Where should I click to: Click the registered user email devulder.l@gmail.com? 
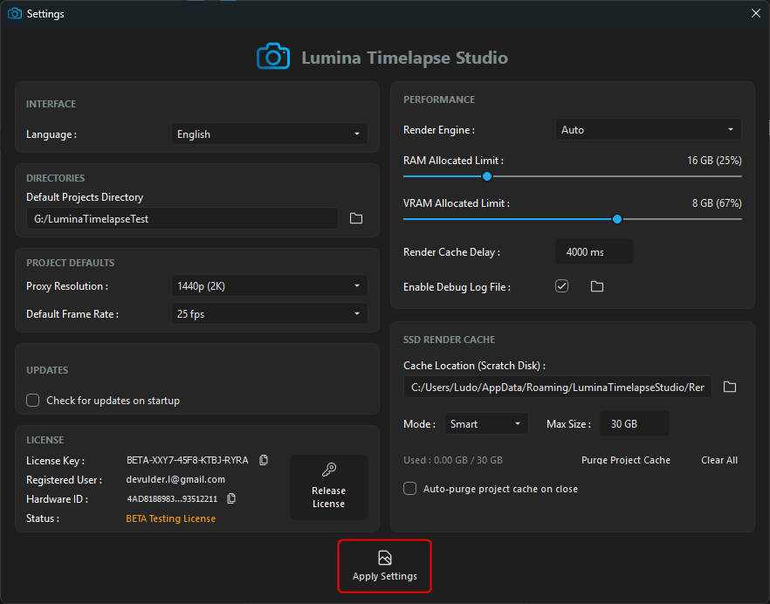pyautogui.click(x=175, y=479)
